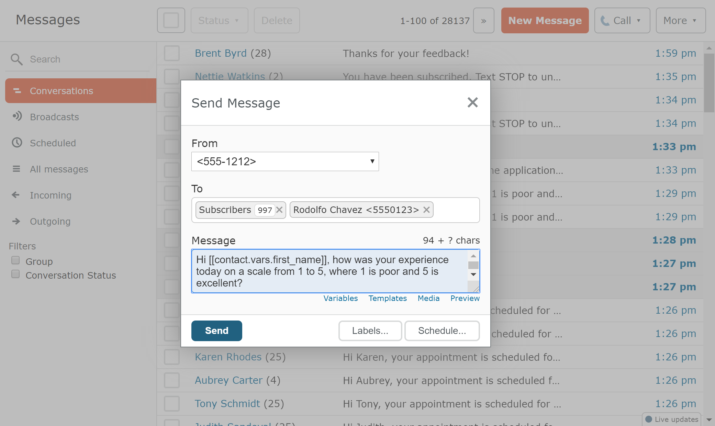
Task: Tick the Conversation Status filter
Action: point(15,274)
